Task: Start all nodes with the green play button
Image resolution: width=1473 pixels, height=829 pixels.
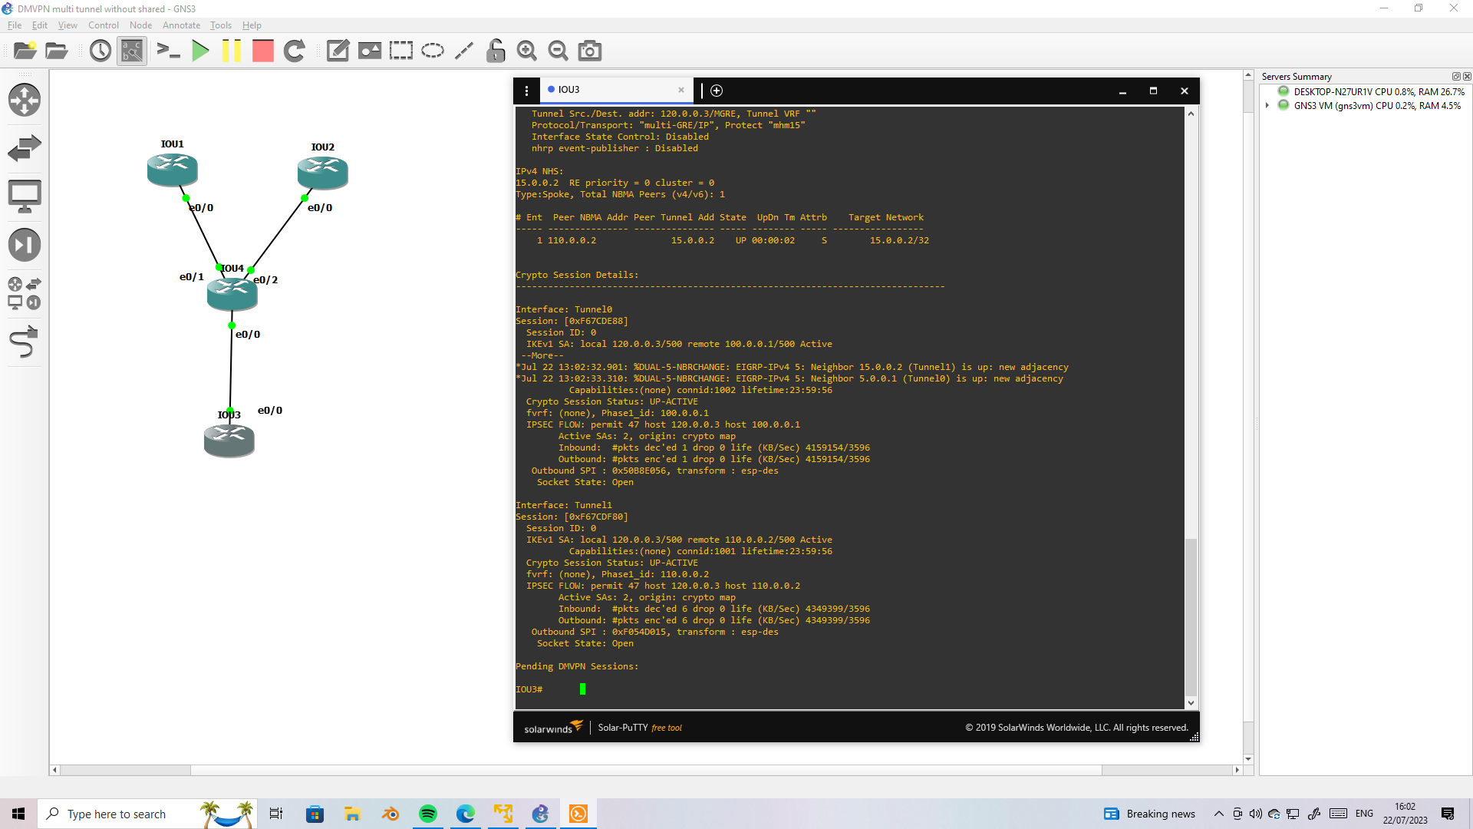Action: (x=200, y=51)
